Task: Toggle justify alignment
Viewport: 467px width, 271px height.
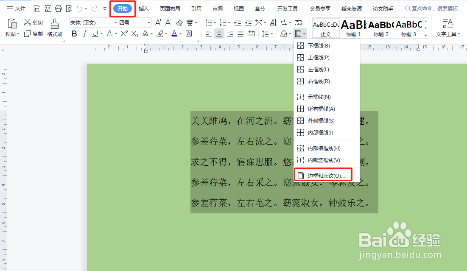Action: pos(240,34)
